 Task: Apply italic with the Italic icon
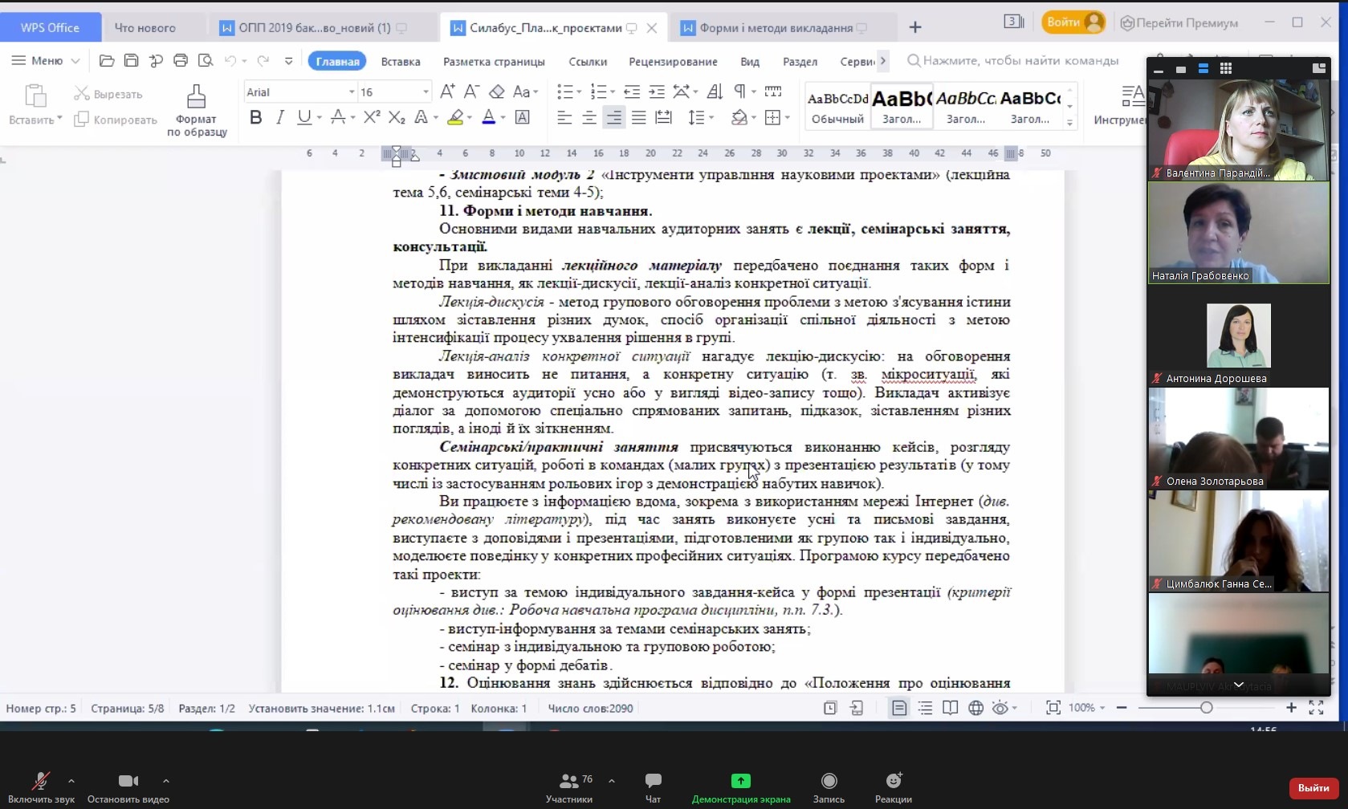(x=279, y=118)
